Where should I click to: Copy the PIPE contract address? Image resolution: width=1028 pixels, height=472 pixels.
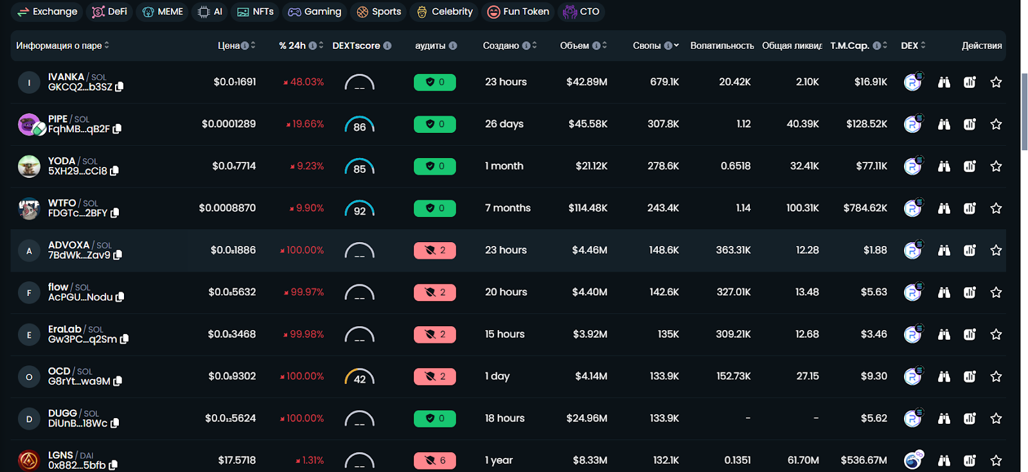tap(117, 129)
